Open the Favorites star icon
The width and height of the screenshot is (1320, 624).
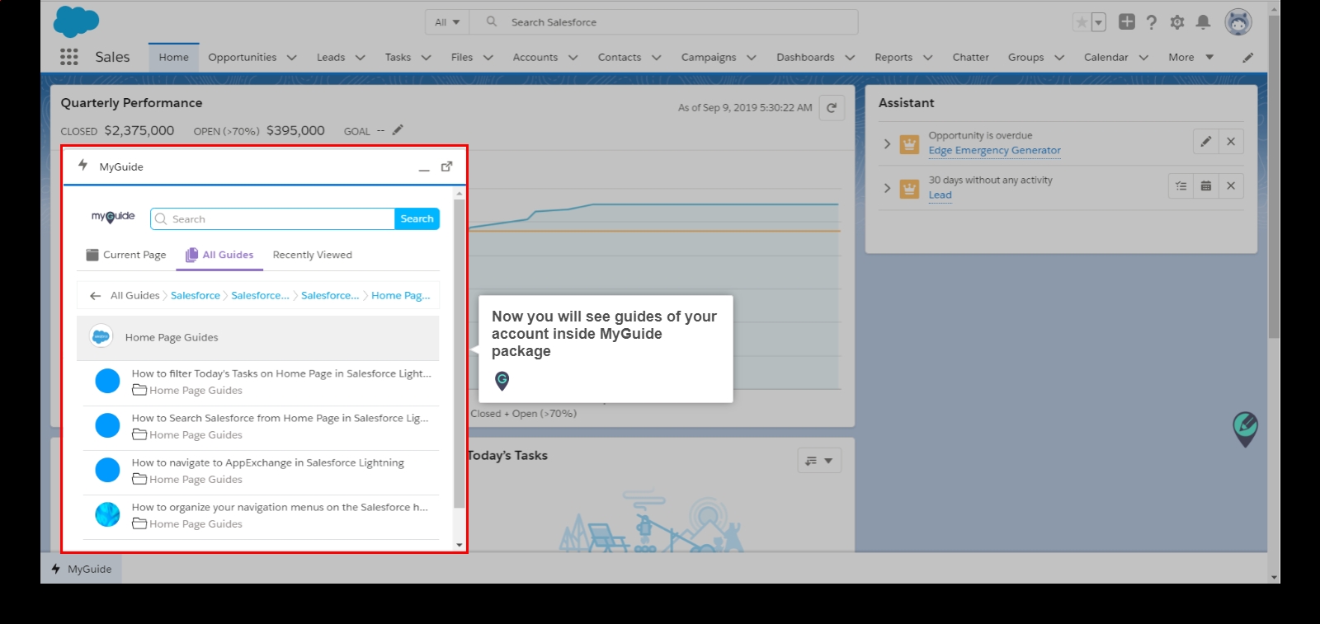click(x=1082, y=22)
